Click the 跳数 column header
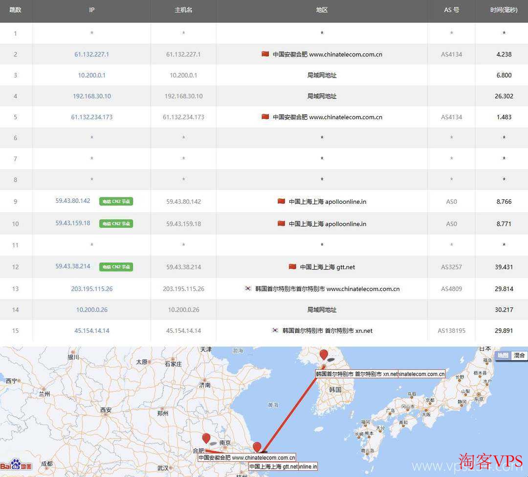The width and height of the screenshot is (528, 477). tap(16, 10)
